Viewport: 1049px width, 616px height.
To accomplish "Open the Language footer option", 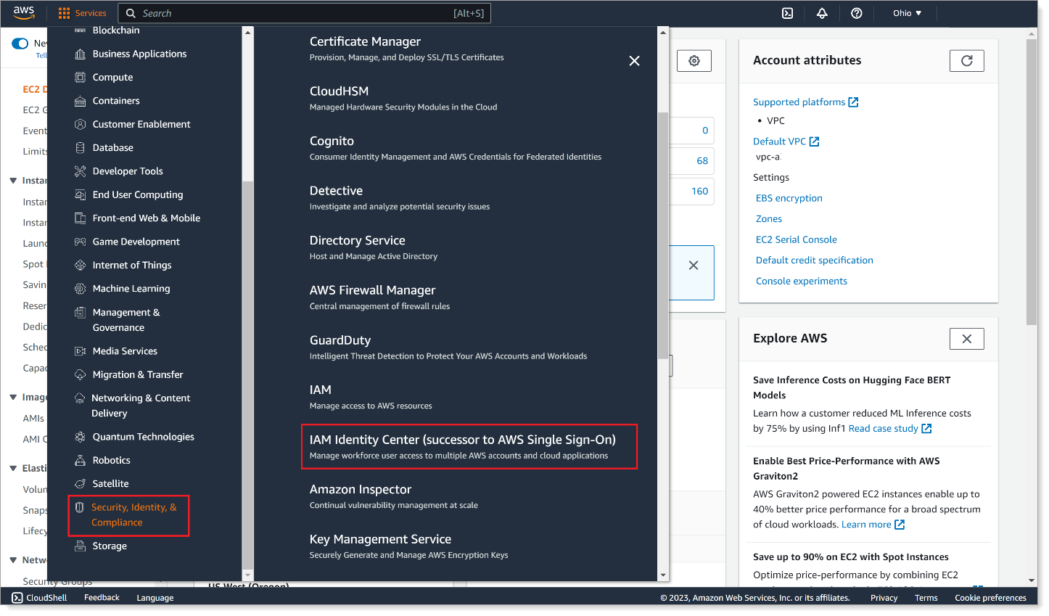I will (155, 598).
